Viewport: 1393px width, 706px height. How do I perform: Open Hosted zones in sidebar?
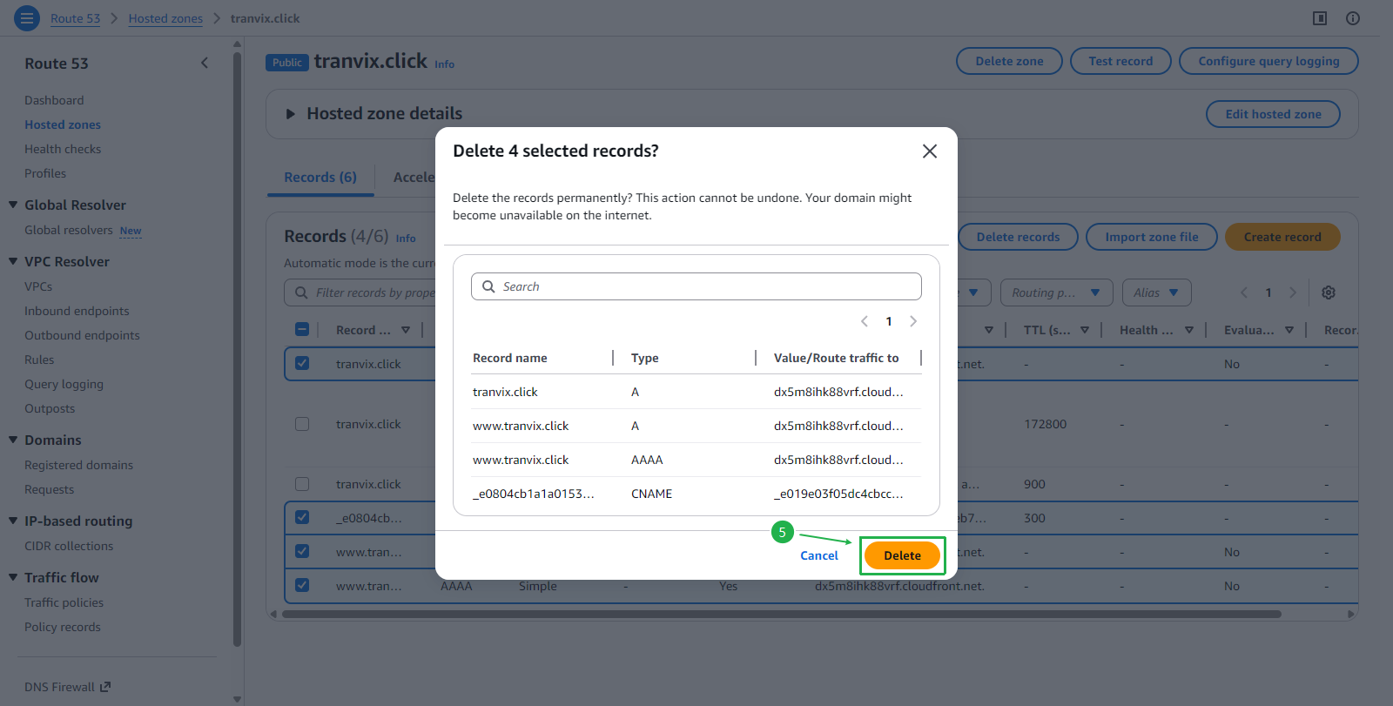[63, 124]
